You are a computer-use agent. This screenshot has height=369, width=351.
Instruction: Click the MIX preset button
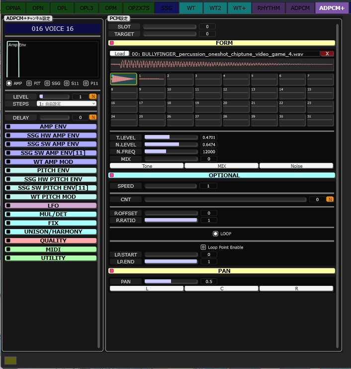(222, 166)
